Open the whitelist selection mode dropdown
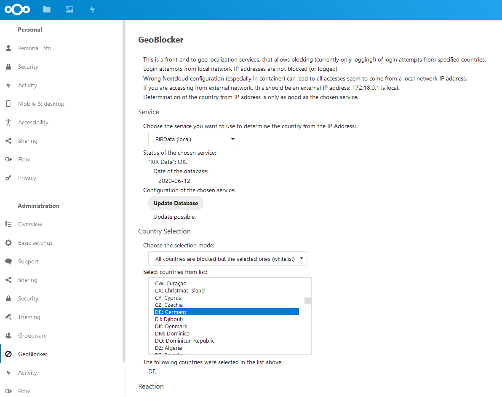The width and height of the screenshot is (502, 397). click(x=227, y=259)
